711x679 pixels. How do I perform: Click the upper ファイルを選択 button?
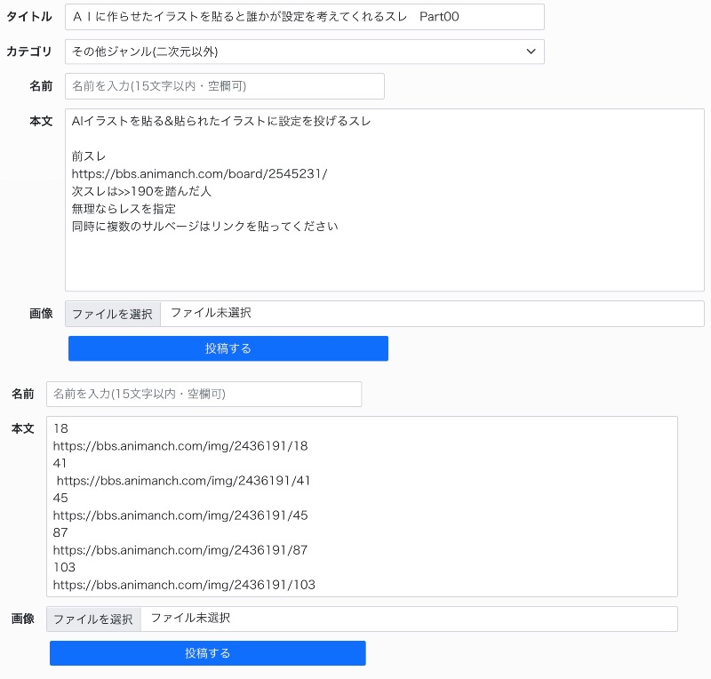tap(113, 314)
